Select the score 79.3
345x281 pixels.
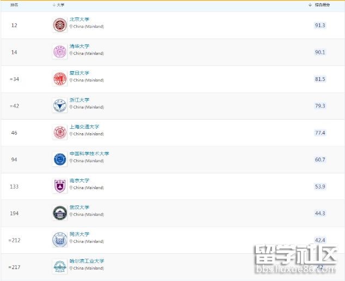(x=320, y=105)
